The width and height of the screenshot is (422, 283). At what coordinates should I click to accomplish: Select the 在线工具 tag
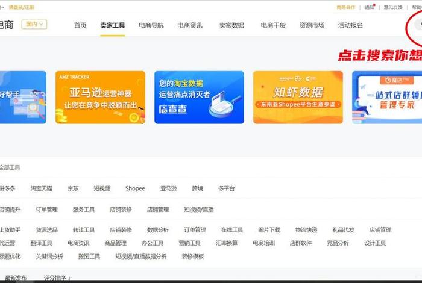(232, 230)
